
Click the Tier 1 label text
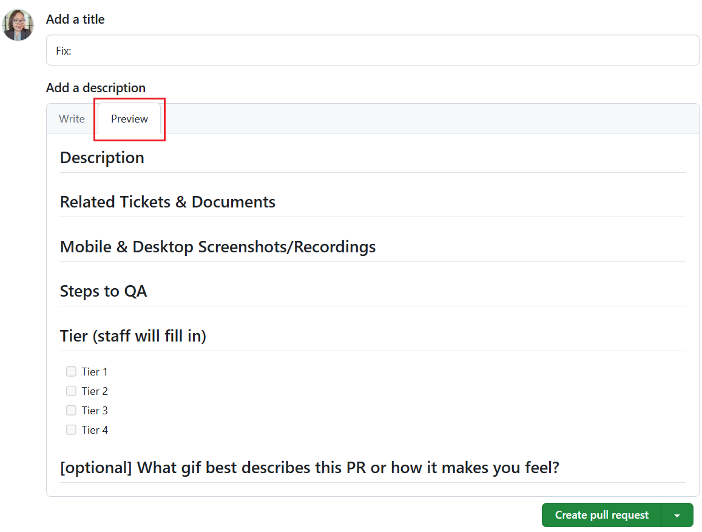click(x=95, y=371)
